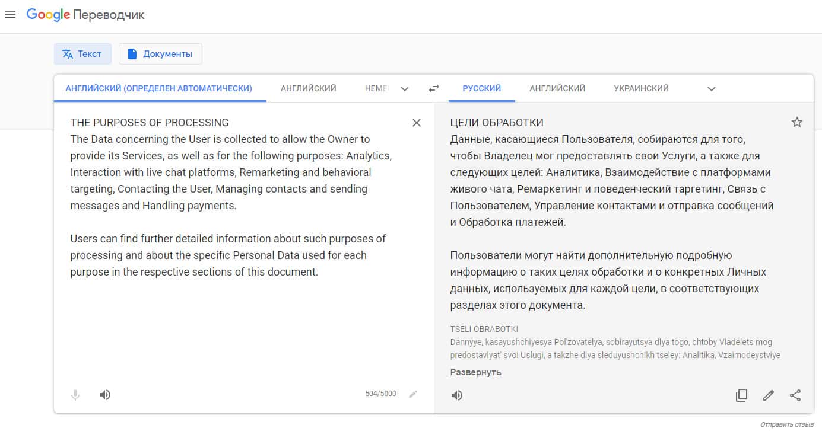Open the source text pencil tool
Viewport: 822px width, 438px height.
coord(413,394)
